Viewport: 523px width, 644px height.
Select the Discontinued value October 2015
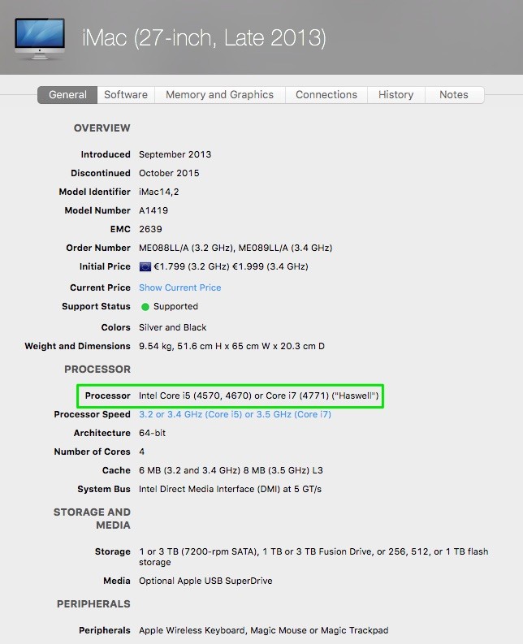pyautogui.click(x=169, y=173)
